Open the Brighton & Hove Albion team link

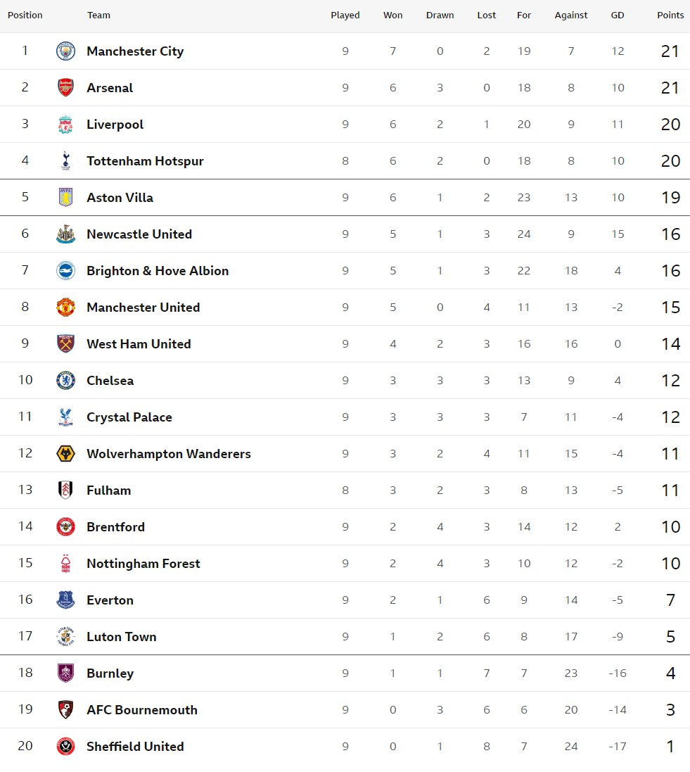point(158,271)
